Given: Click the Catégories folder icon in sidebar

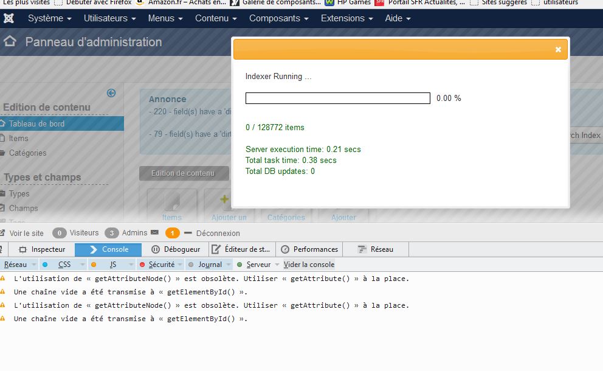Looking at the screenshot, I should 2,153.
